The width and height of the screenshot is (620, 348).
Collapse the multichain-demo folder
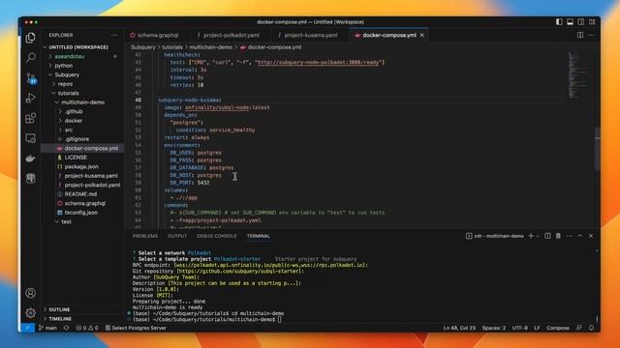[x=82, y=102]
